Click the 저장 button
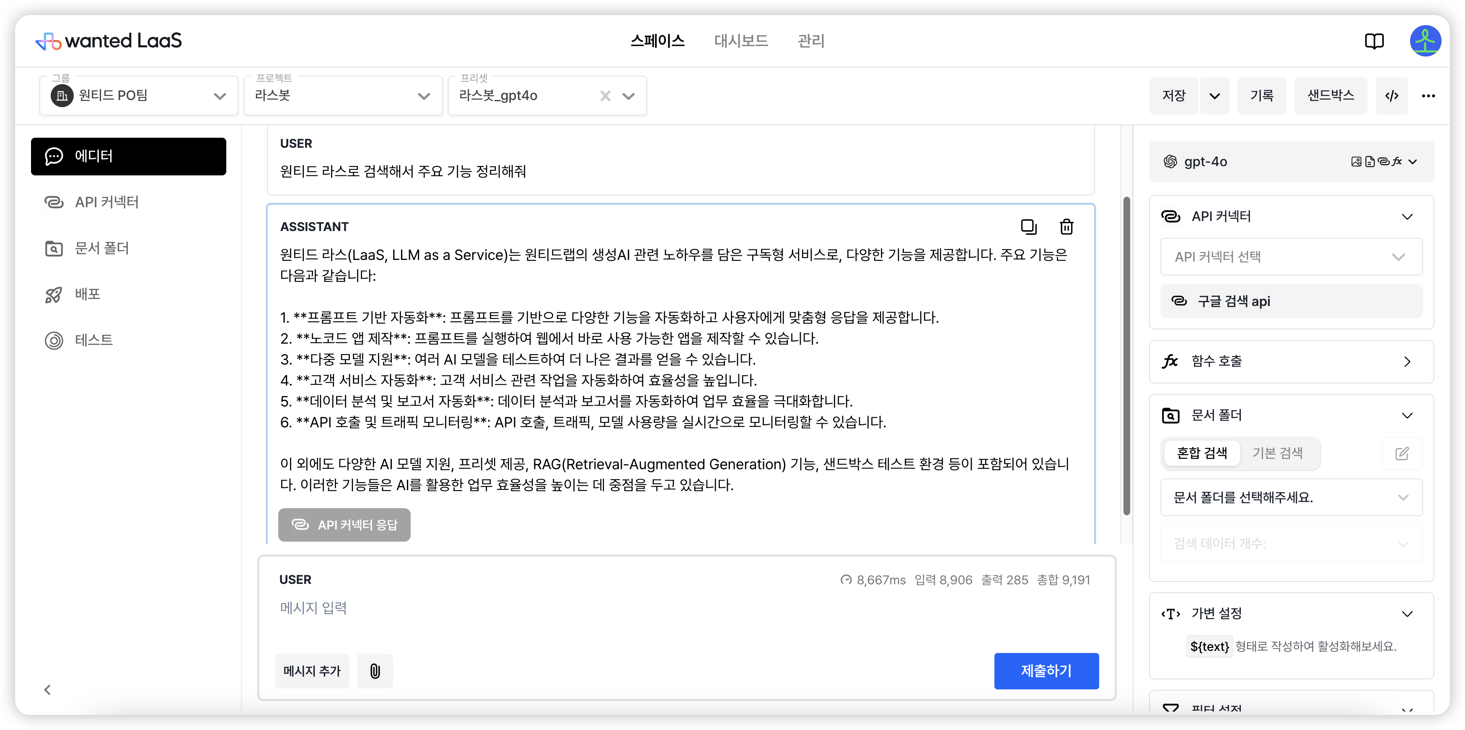Image resolution: width=1465 pixels, height=730 pixels. tap(1174, 95)
